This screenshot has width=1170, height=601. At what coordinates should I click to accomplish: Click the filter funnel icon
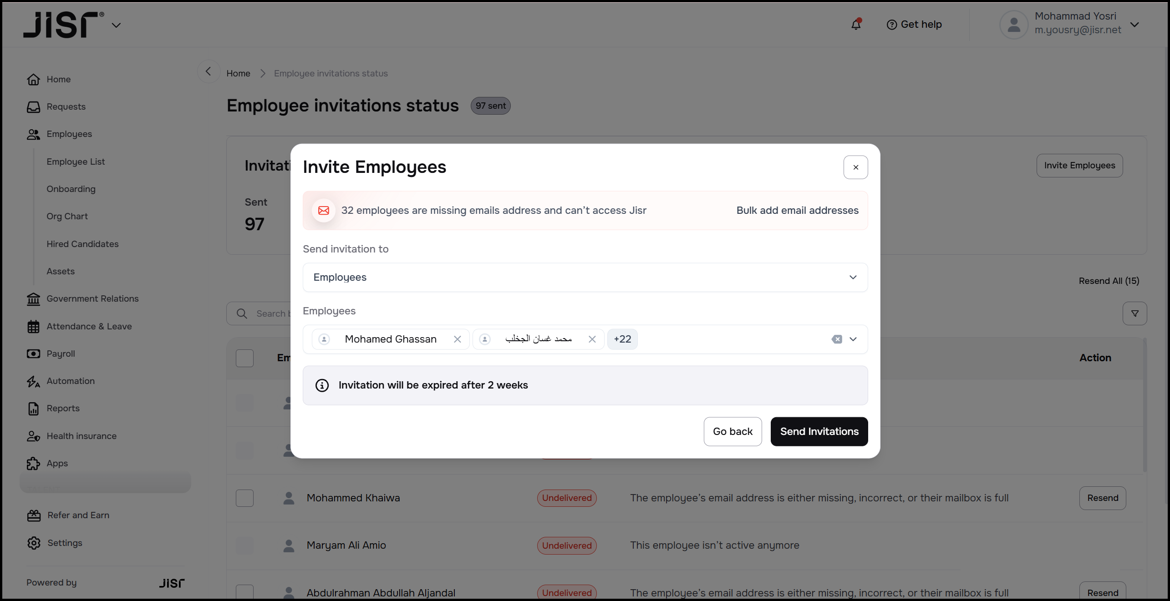point(1134,313)
